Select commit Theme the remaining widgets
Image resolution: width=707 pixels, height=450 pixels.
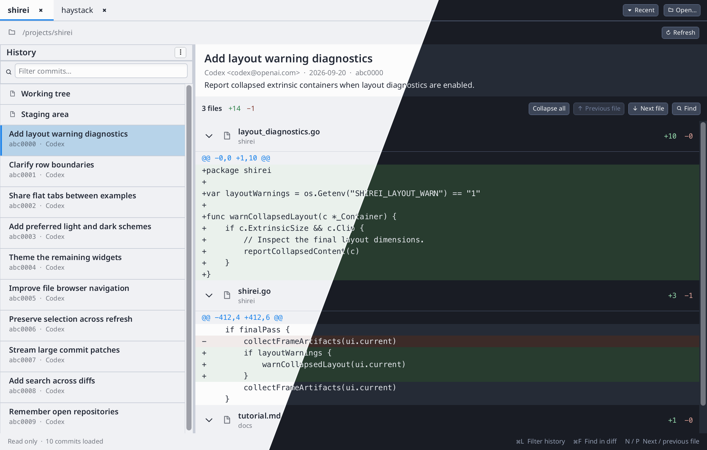(93, 264)
